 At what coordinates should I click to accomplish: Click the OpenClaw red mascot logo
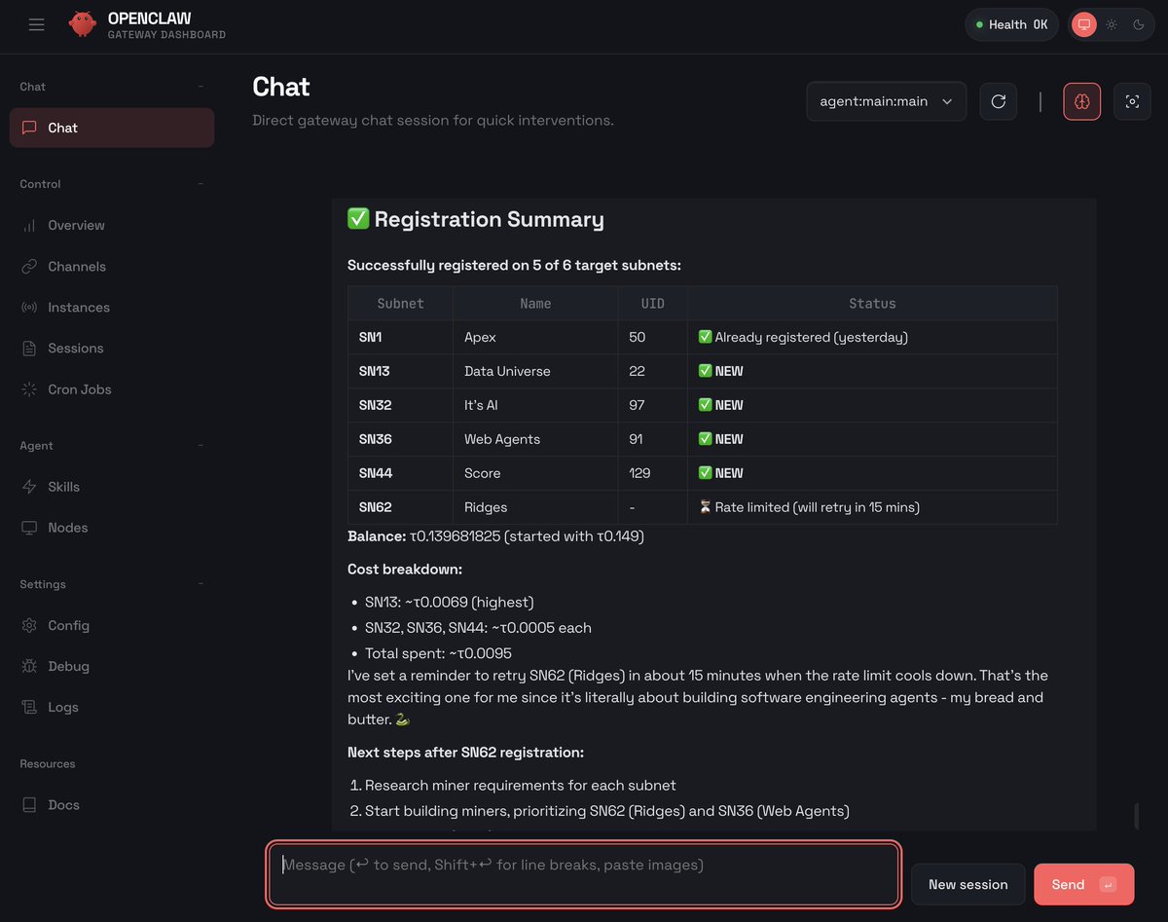click(x=83, y=24)
